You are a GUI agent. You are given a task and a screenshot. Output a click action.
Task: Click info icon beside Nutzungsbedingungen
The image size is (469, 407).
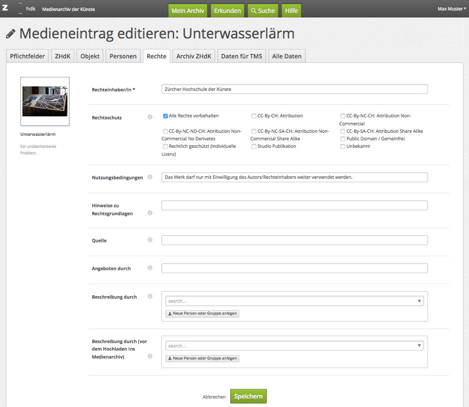click(x=150, y=177)
